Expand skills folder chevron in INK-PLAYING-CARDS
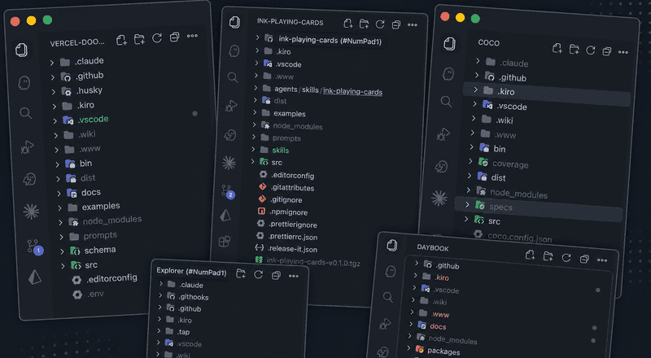 253,149
